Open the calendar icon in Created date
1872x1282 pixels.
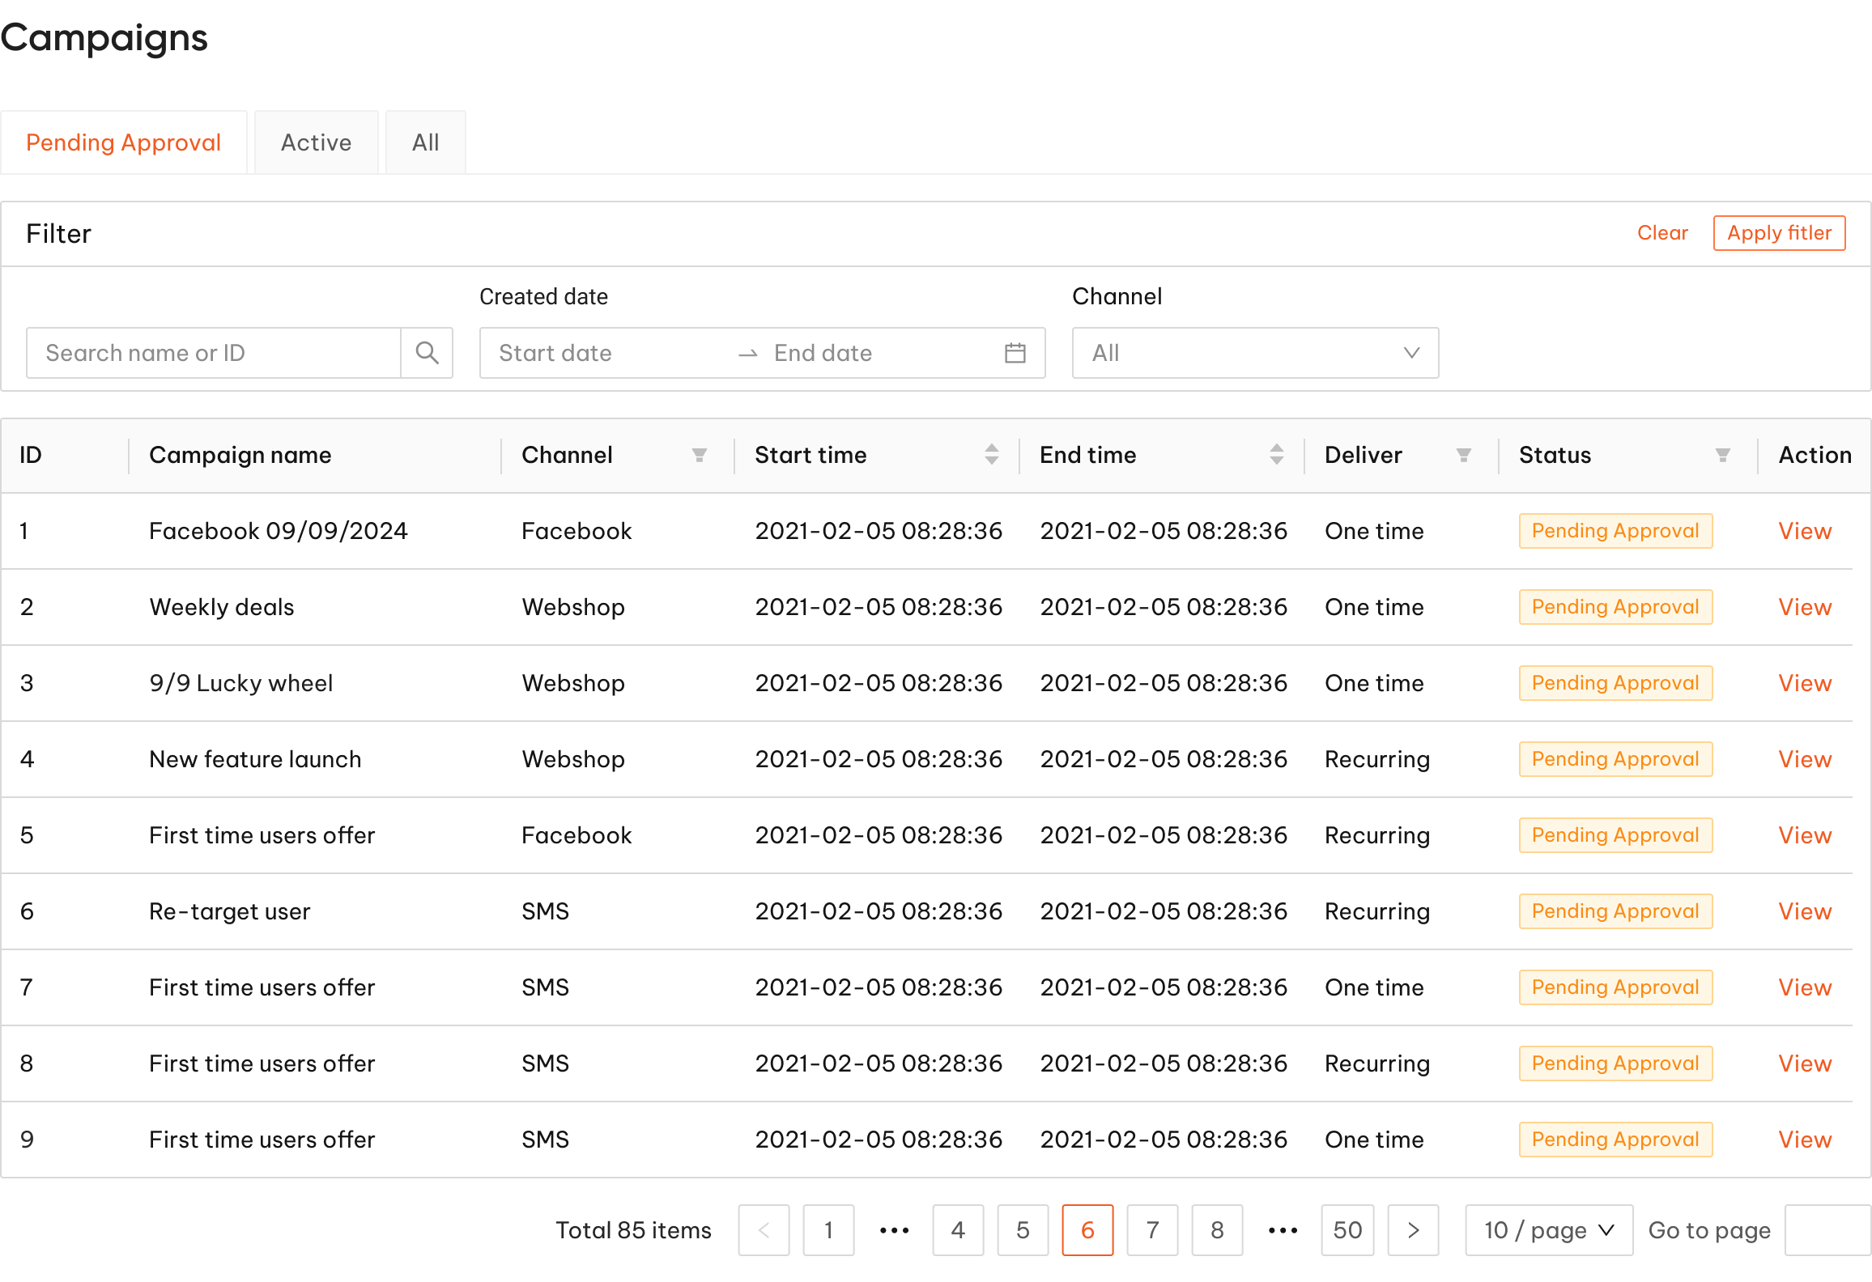[x=1015, y=353]
